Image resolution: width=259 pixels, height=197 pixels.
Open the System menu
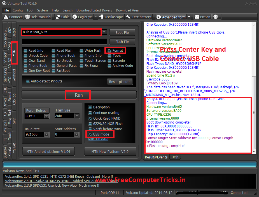43,10
